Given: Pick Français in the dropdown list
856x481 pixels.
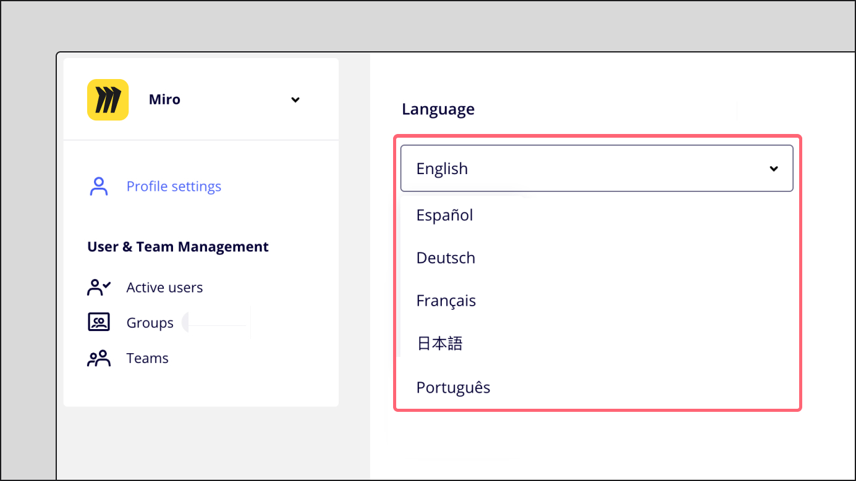Looking at the screenshot, I should click(x=446, y=301).
